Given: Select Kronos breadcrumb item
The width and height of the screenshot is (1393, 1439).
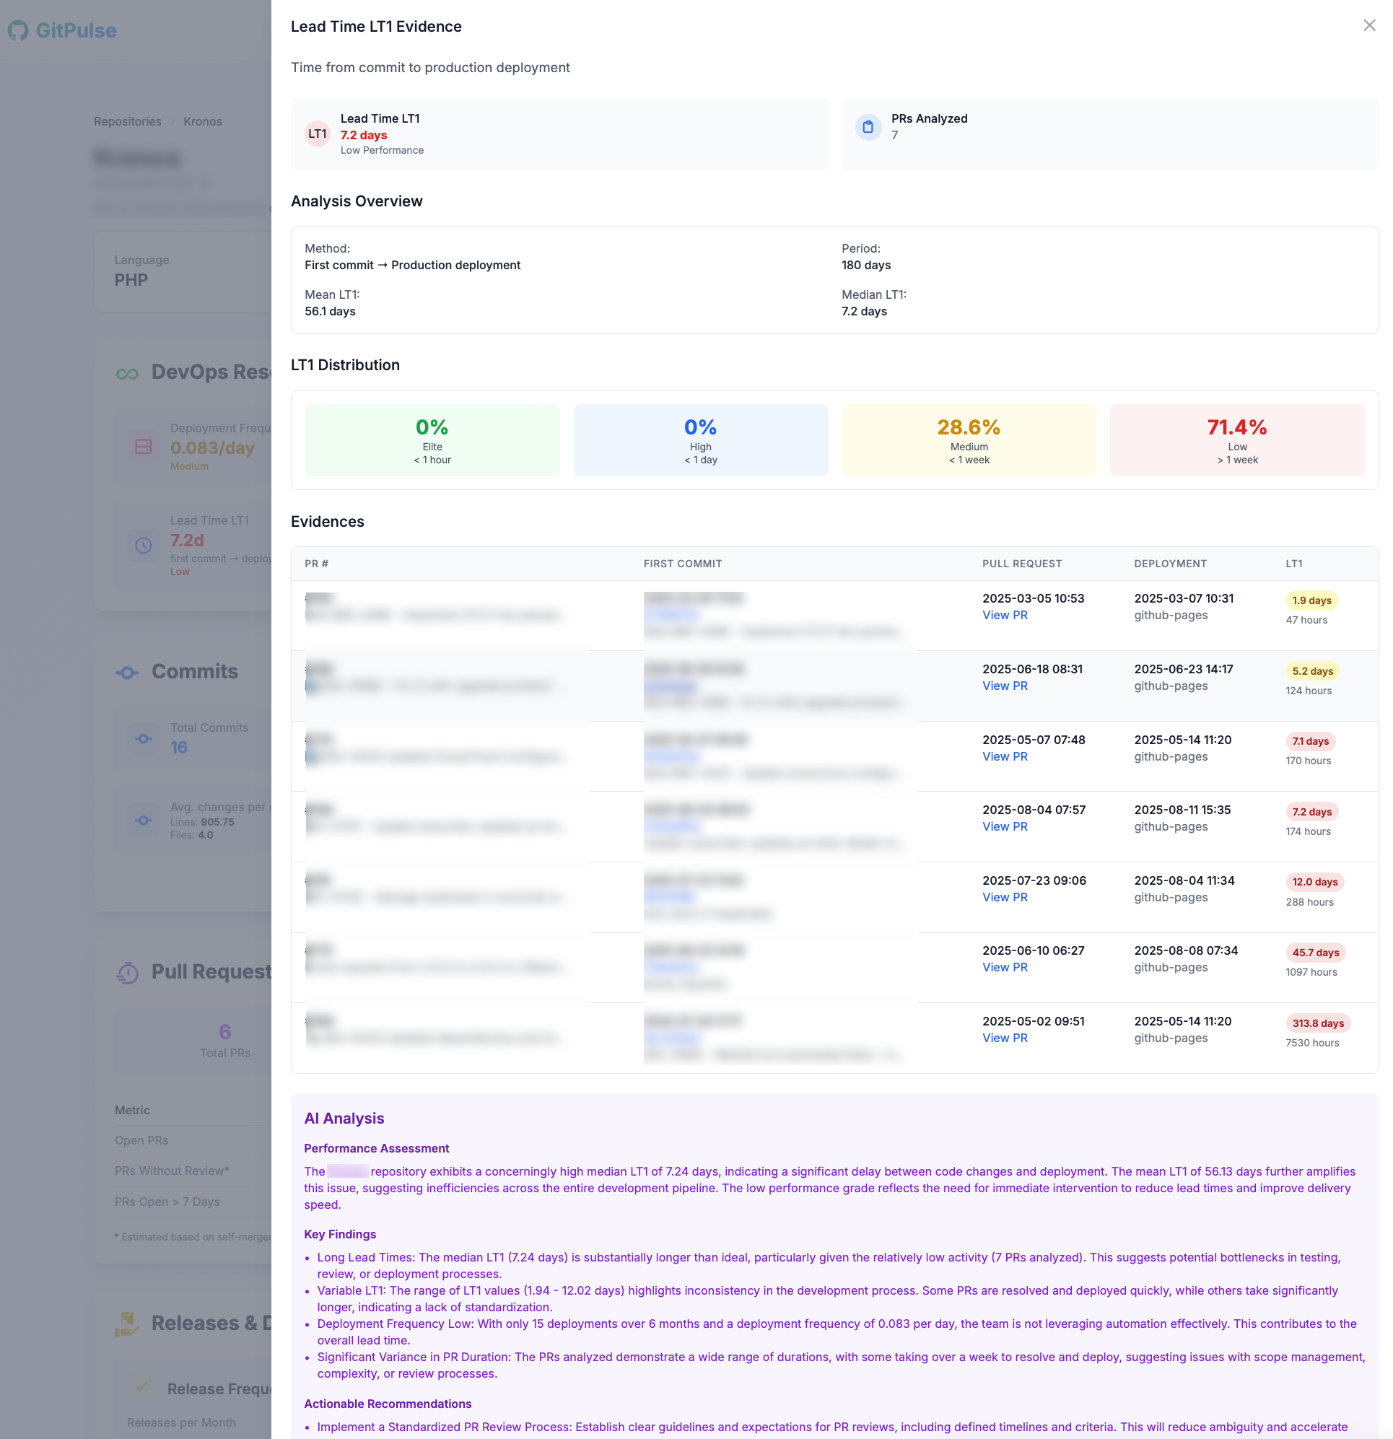Looking at the screenshot, I should [x=202, y=121].
